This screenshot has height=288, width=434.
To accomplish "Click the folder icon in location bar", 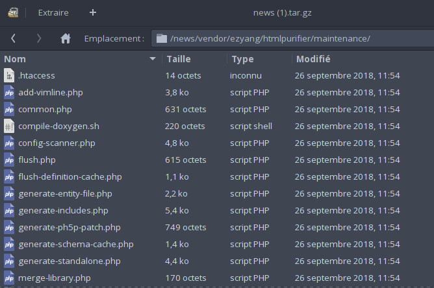I will point(162,38).
